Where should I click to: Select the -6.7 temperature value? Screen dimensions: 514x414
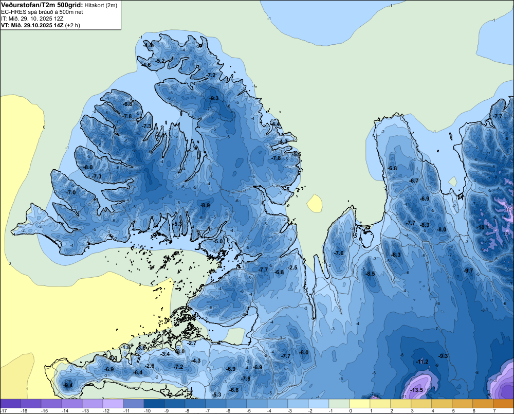[x=414, y=181]
